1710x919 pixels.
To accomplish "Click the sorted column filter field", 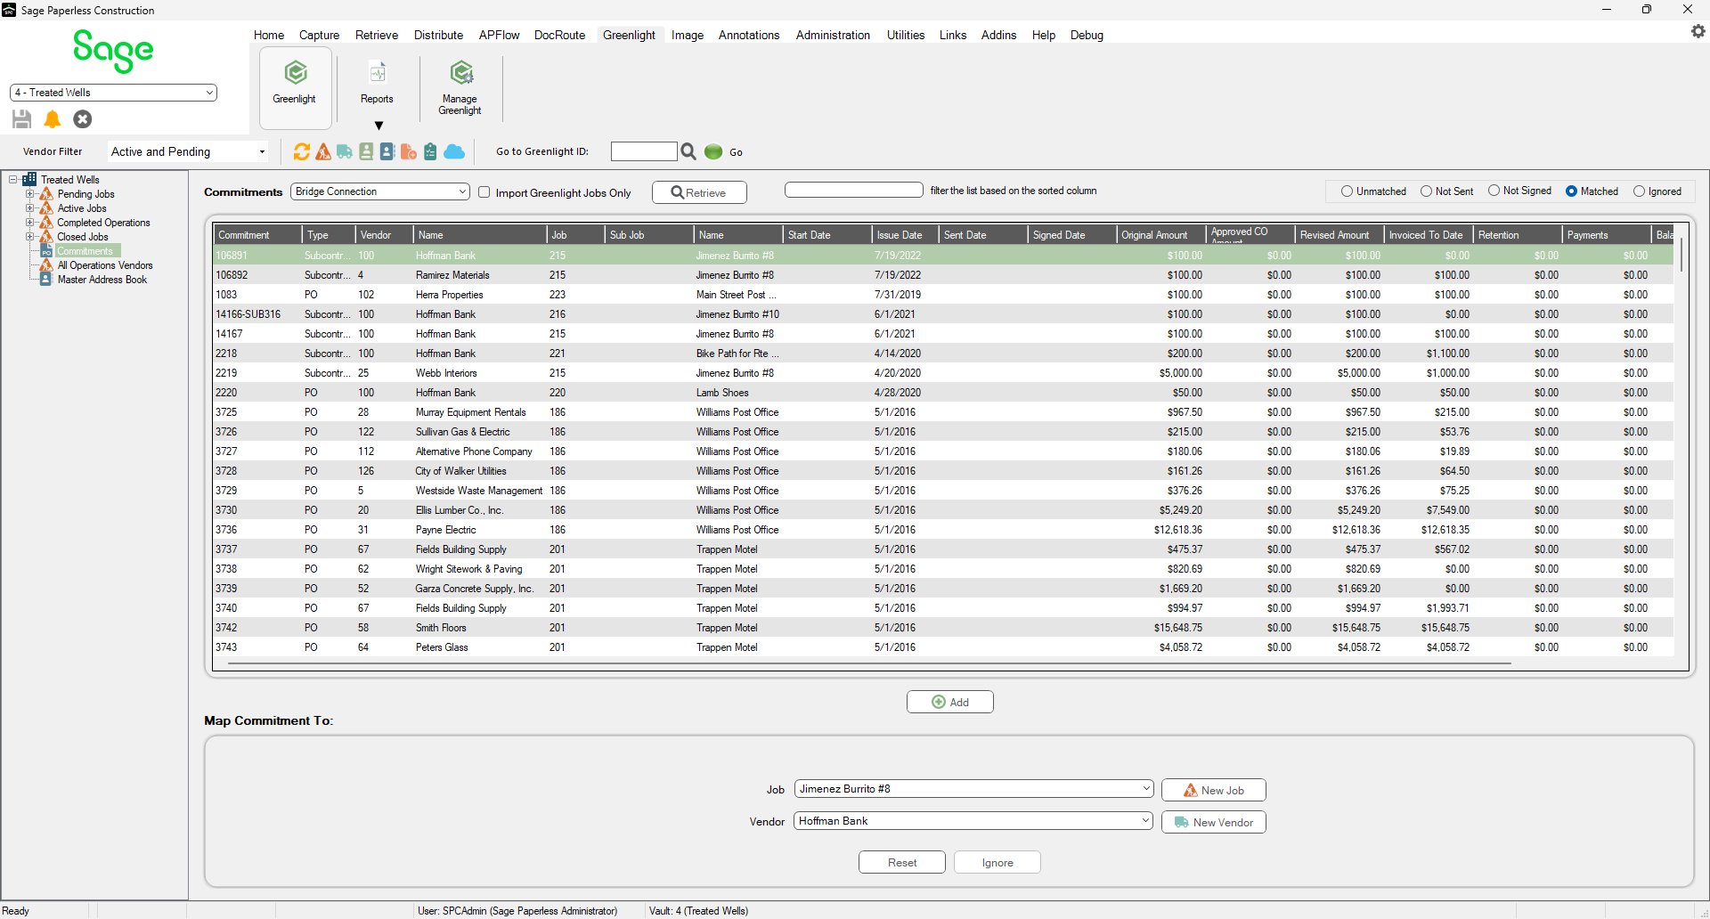I will coord(853,190).
